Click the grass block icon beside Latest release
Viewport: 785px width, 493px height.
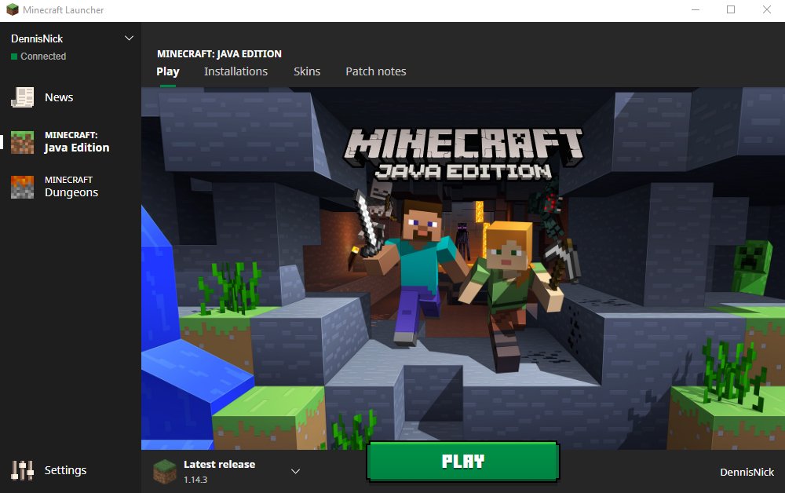pos(165,472)
